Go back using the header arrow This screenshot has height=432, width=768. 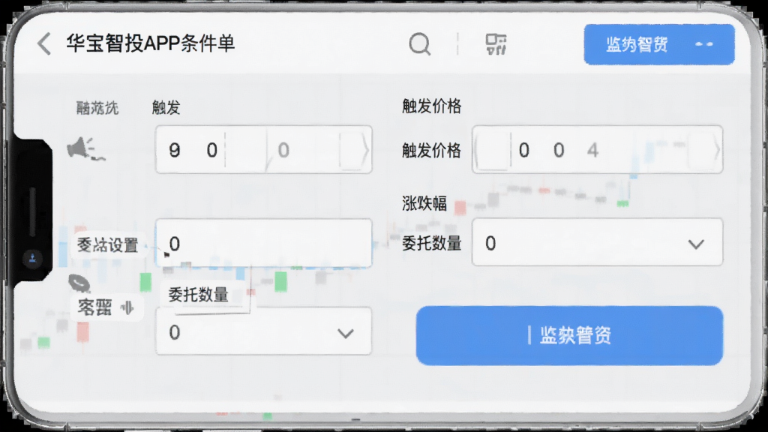click(44, 43)
